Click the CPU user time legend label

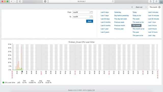coord(10,83)
